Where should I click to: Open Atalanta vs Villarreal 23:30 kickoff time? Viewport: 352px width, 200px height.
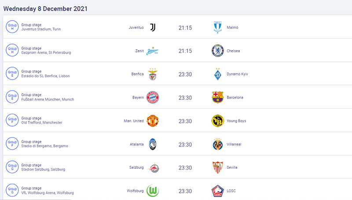click(x=185, y=145)
